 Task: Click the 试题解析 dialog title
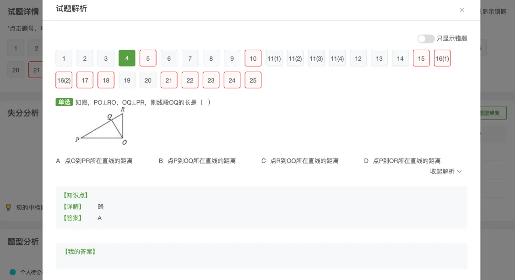(71, 9)
